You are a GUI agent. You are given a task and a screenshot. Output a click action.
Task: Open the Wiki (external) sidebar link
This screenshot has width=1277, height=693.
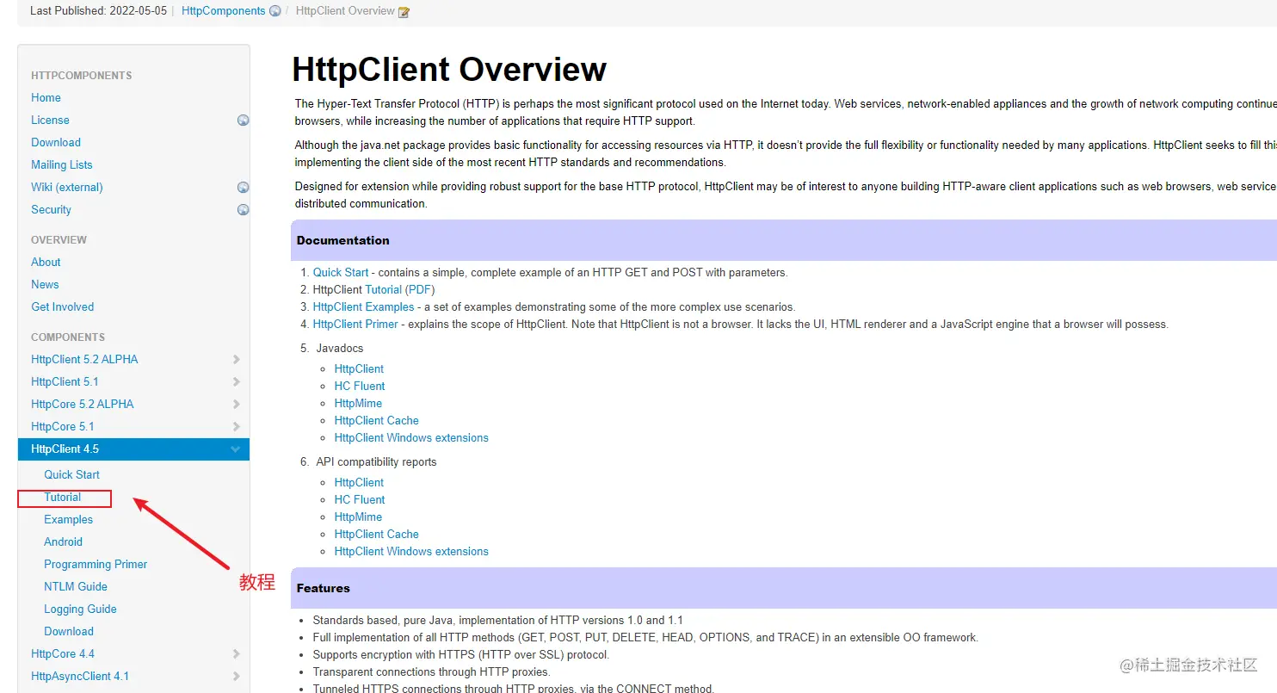pos(67,187)
